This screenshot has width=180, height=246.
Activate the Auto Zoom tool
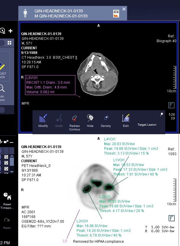[2, 93]
